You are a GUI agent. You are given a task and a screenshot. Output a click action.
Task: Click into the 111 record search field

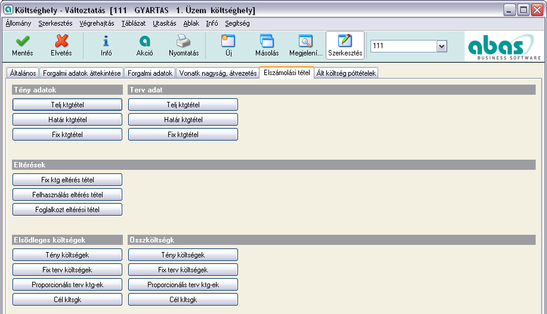[404, 46]
